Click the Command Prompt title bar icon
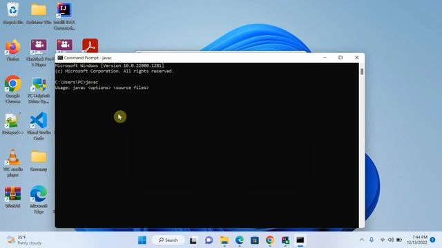Screen dimensions: 442x248 pyautogui.click(x=60, y=58)
